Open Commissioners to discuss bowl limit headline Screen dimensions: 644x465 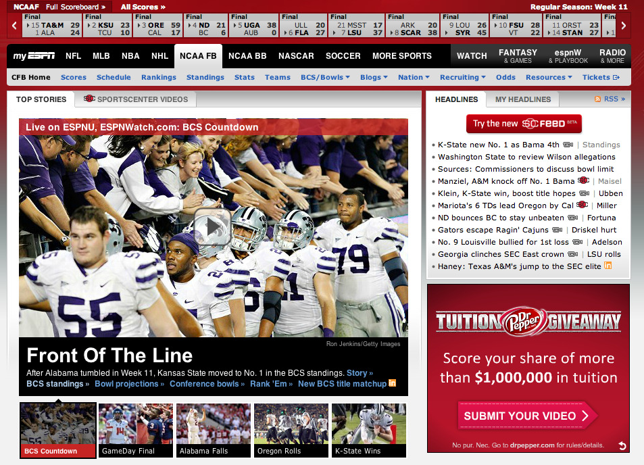coord(526,169)
